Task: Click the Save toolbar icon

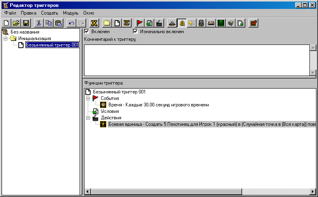Action: click(x=26, y=23)
